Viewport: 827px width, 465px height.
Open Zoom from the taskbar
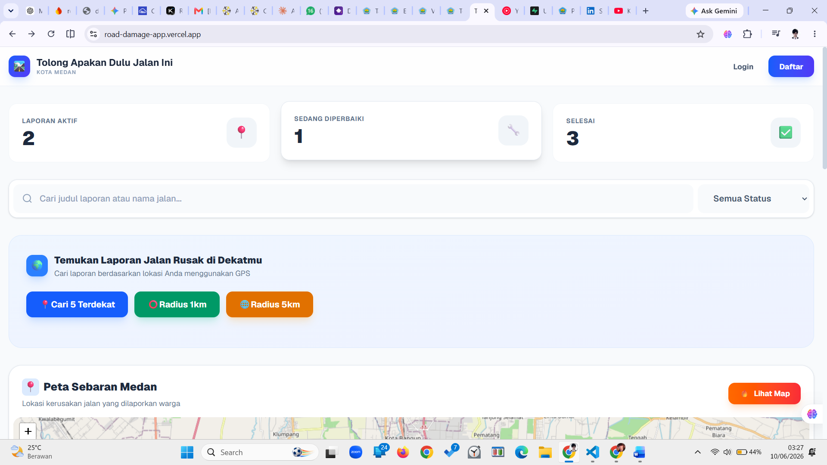click(356, 453)
